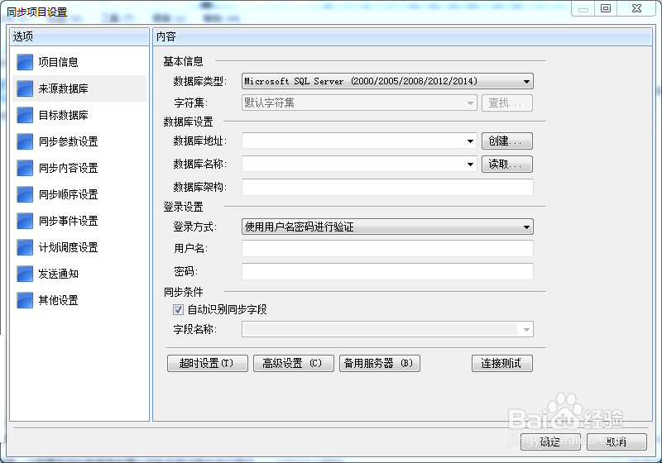Click the 备用服务器 (B) button
The image size is (662, 463).
coord(380,363)
